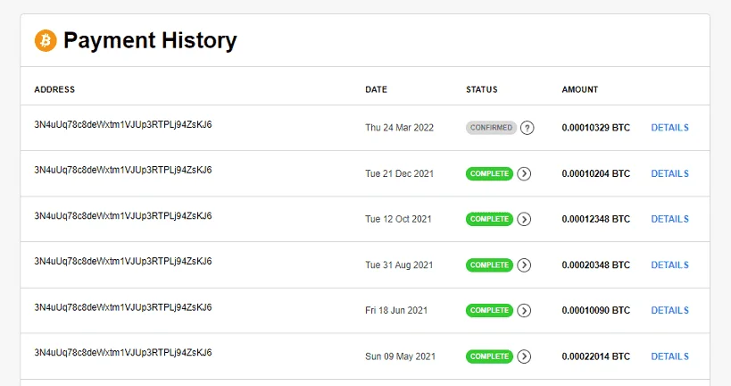This screenshot has width=731, height=386.
Task: Click the arrow icon for 09 May 2021 payment
Action: [x=524, y=357]
